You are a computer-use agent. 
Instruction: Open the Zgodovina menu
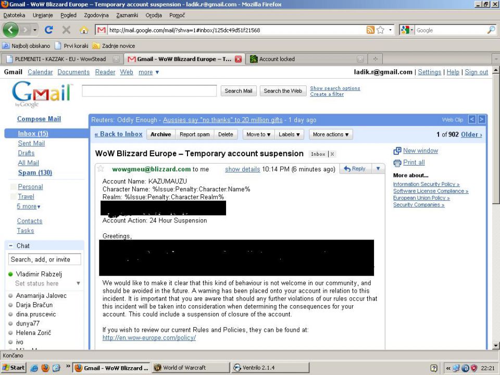click(96, 15)
